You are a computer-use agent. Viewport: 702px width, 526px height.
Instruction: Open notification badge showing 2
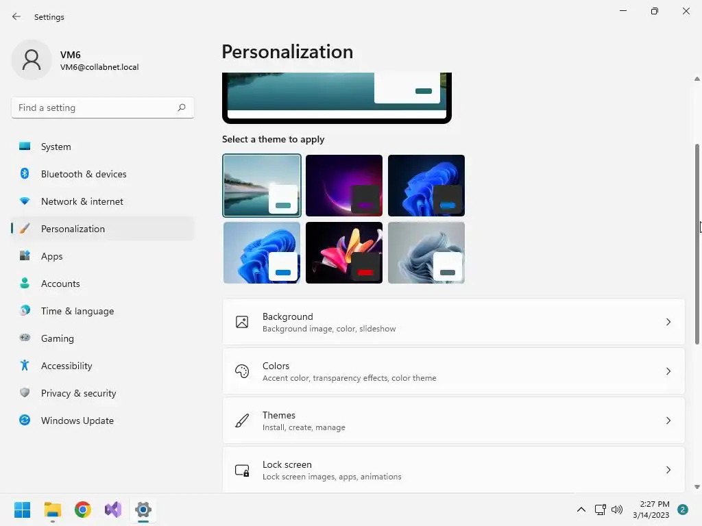point(683,510)
